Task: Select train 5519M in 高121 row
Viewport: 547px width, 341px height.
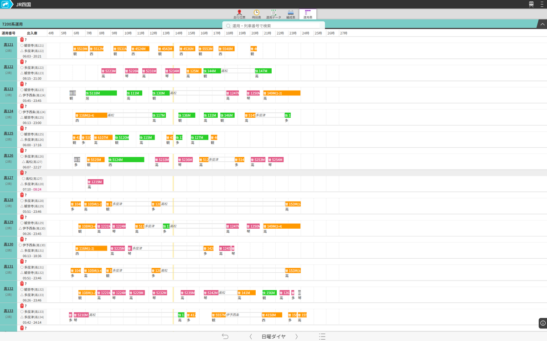Action: (x=80, y=49)
